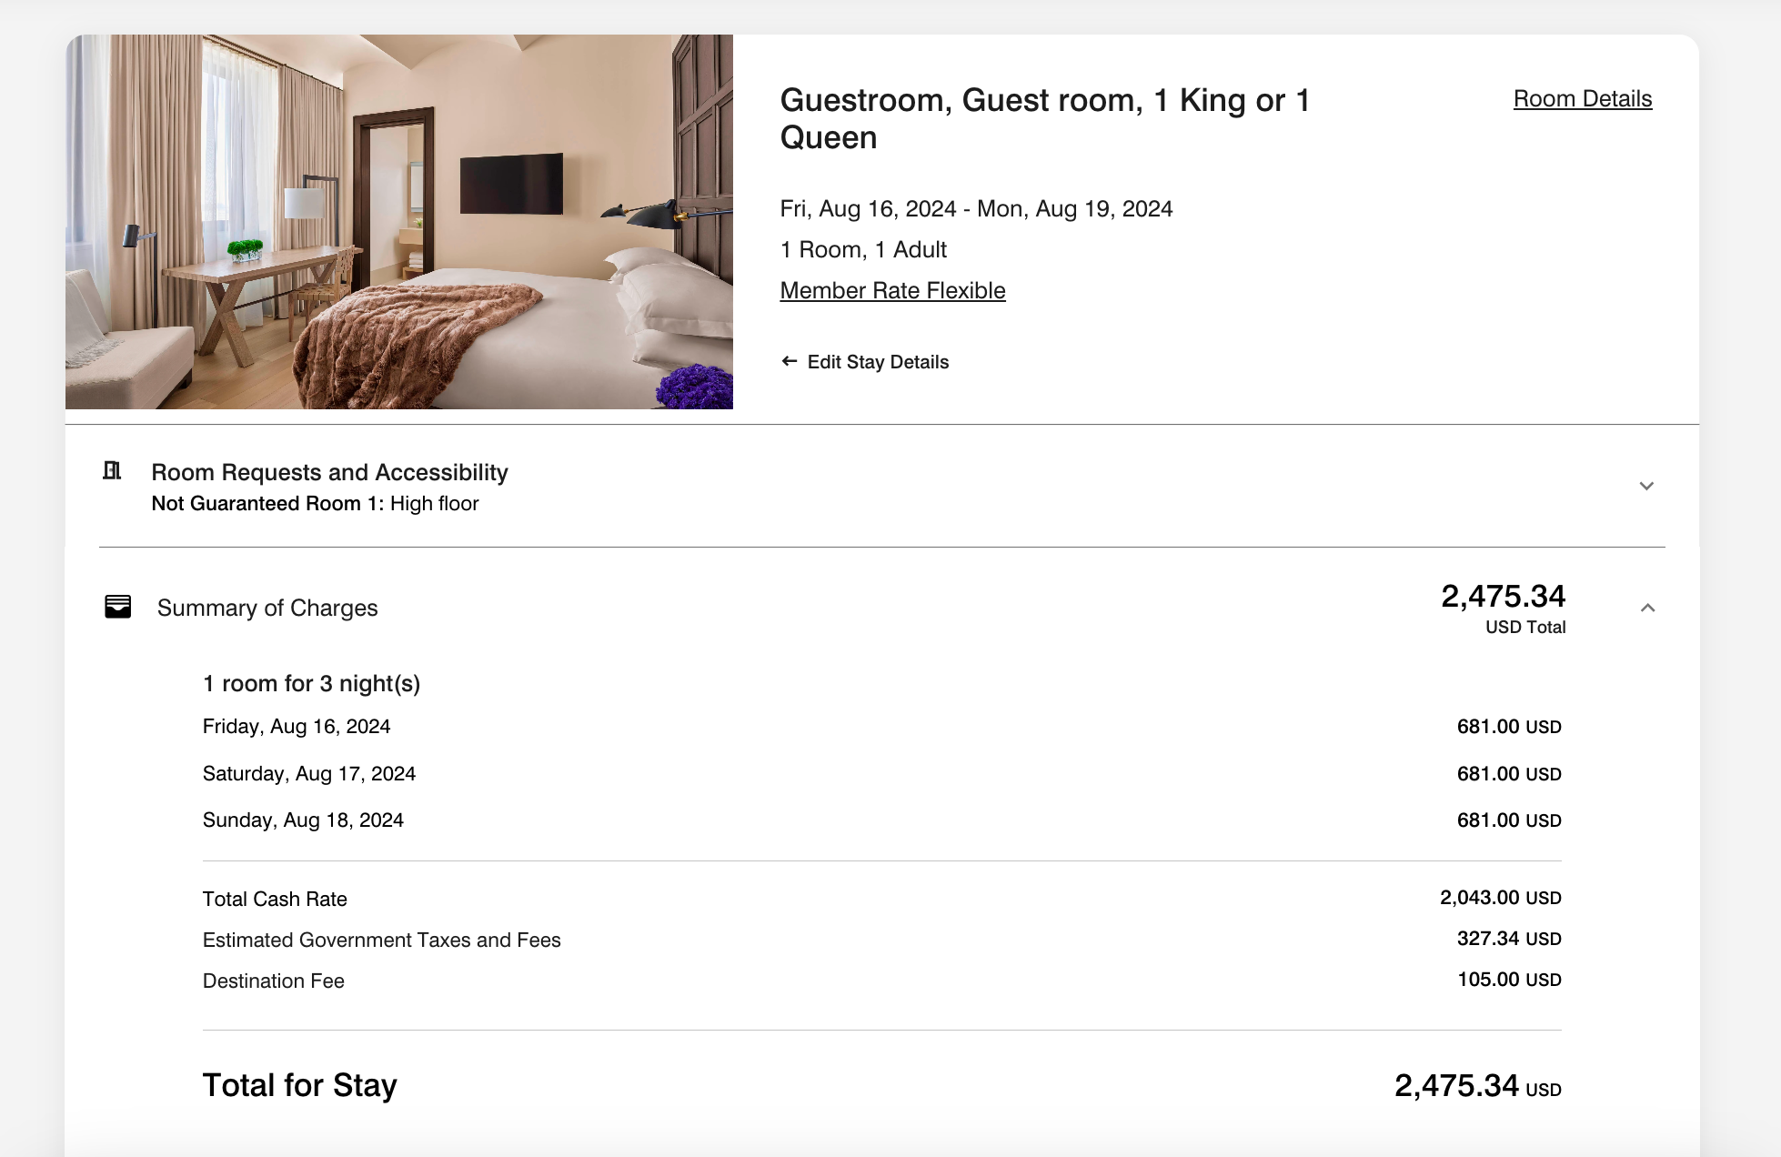Click the Total for Stay label
Image resolution: width=1781 pixels, height=1157 pixels.
click(300, 1085)
